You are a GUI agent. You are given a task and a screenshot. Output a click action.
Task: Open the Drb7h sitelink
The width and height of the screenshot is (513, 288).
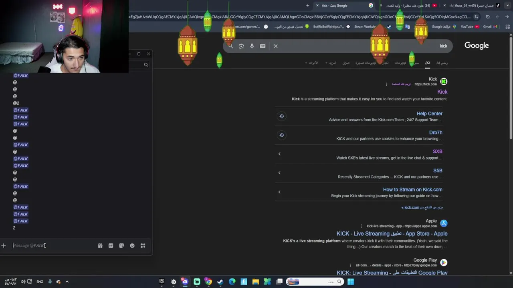tap(436, 132)
